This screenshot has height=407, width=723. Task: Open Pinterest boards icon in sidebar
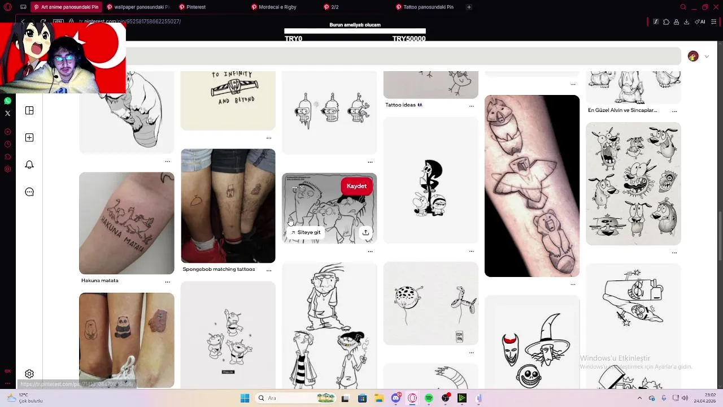click(x=29, y=111)
